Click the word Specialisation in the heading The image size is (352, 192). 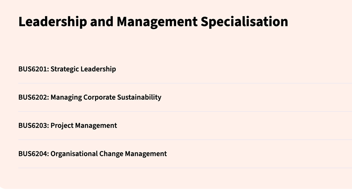pyautogui.click(x=244, y=22)
